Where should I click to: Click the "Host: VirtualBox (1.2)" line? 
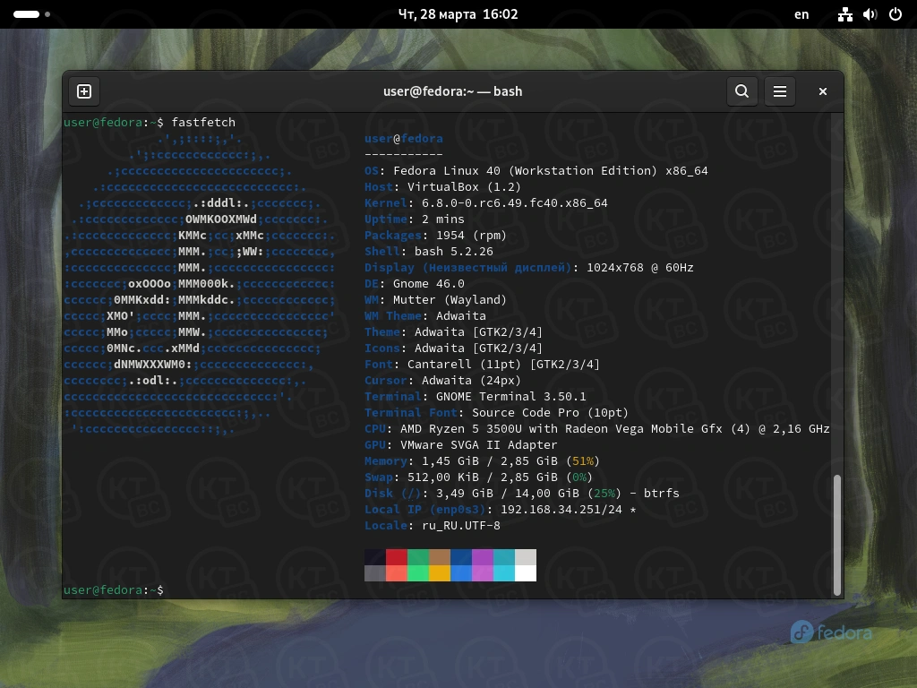point(442,186)
